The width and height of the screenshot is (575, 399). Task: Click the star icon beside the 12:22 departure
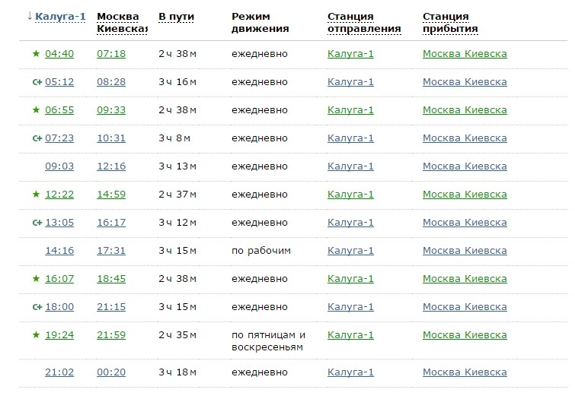[36, 195]
